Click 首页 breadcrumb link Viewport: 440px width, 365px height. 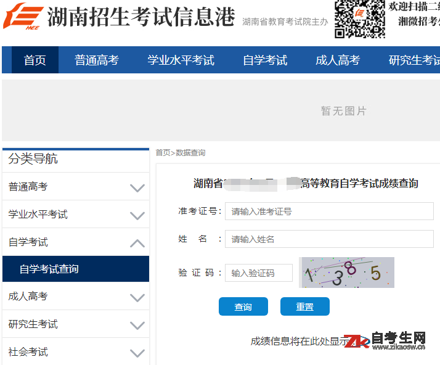[163, 152]
